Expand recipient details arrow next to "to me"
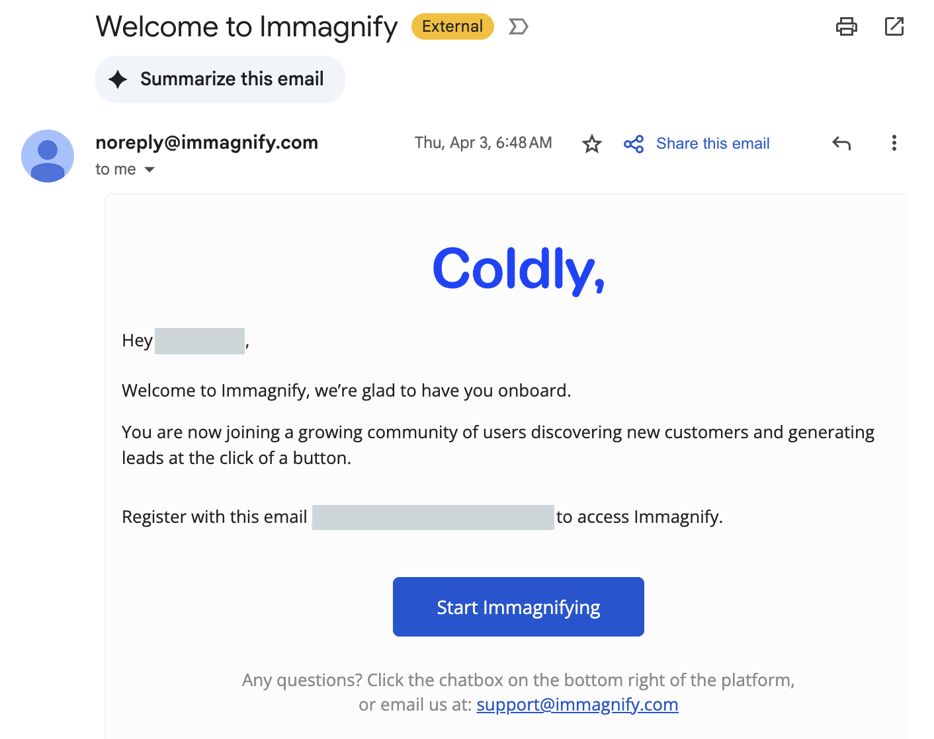This screenshot has width=934, height=739. pyautogui.click(x=149, y=170)
